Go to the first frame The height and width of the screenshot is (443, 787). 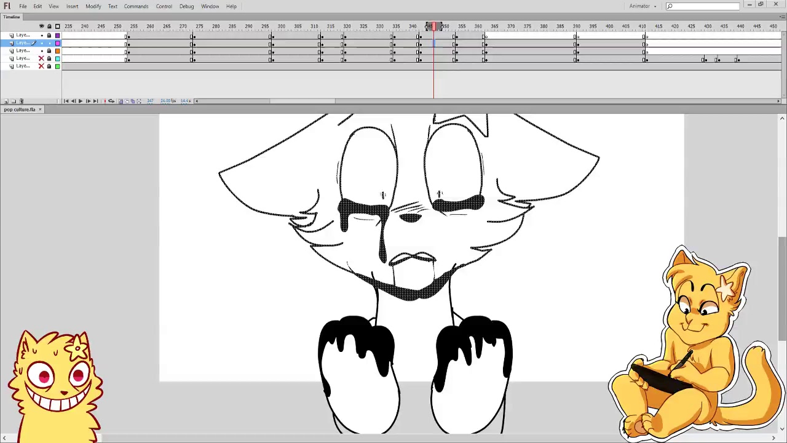click(66, 101)
